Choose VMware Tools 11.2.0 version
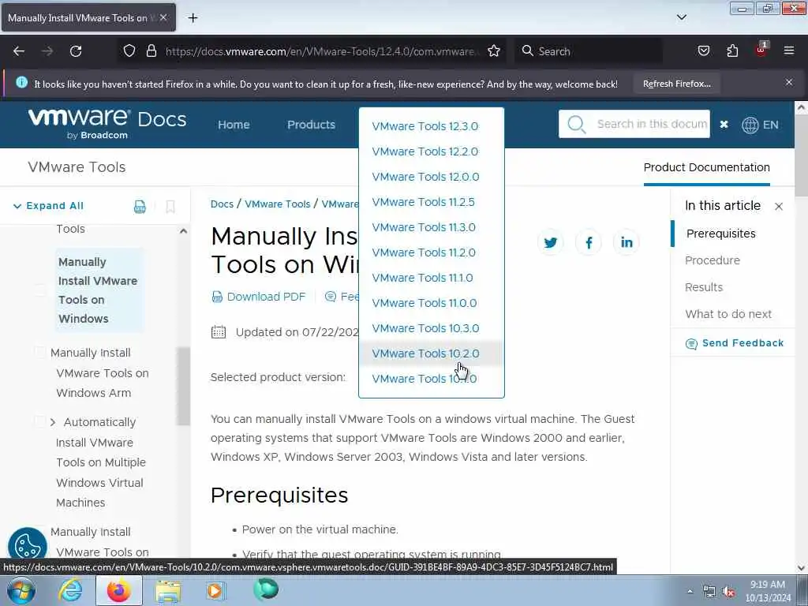 424,252
